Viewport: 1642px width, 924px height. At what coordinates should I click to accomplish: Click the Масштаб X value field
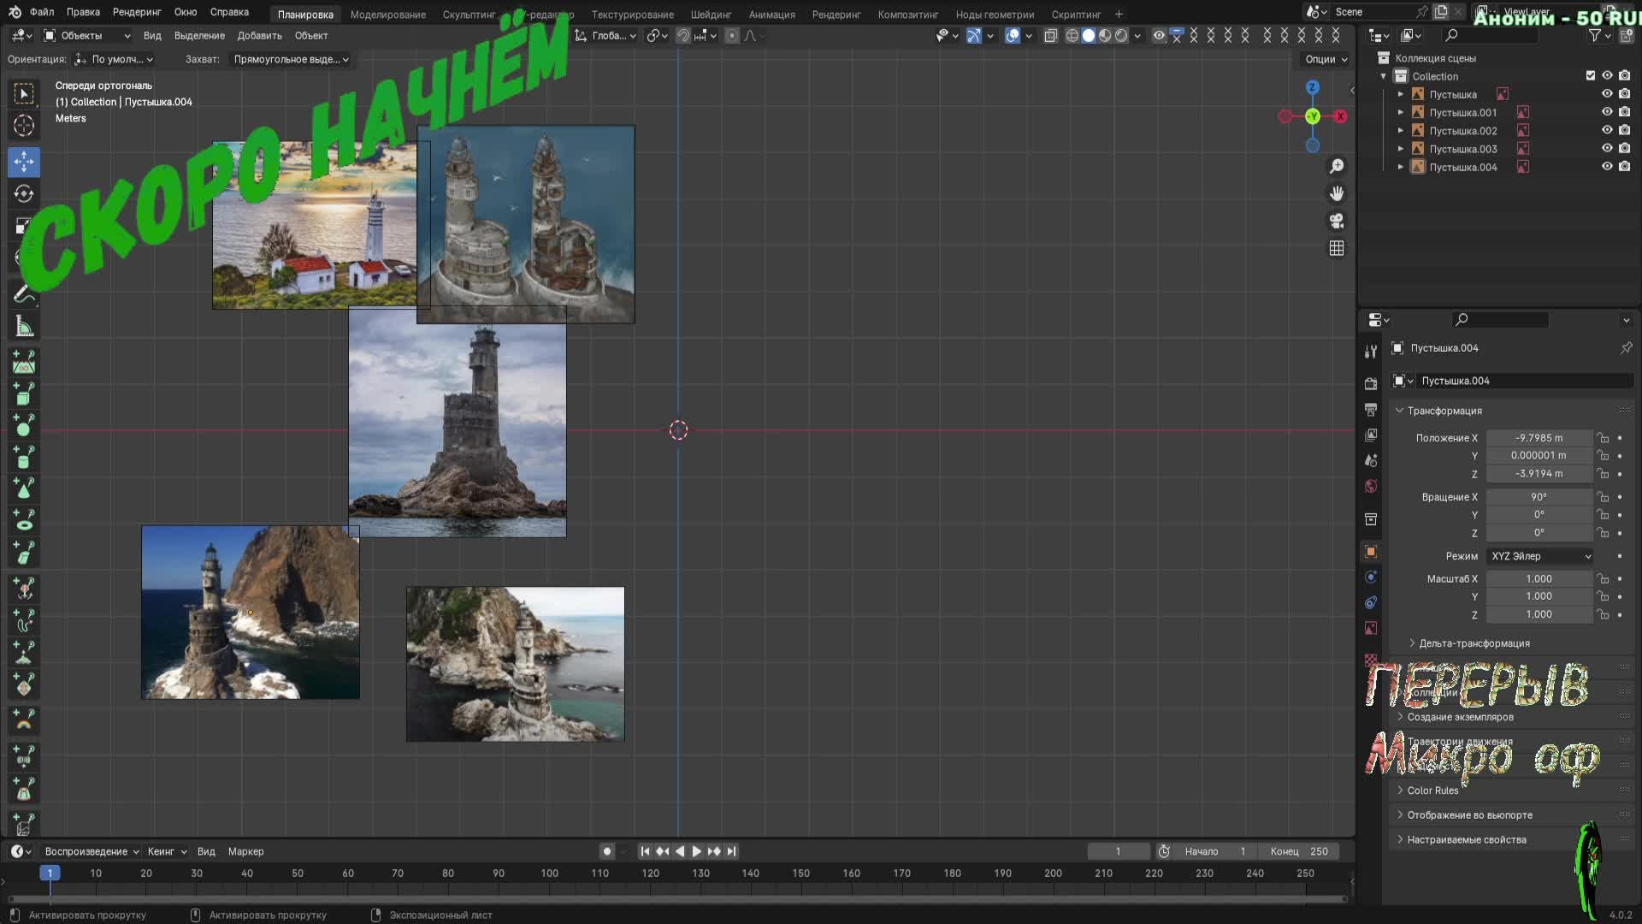click(x=1538, y=579)
